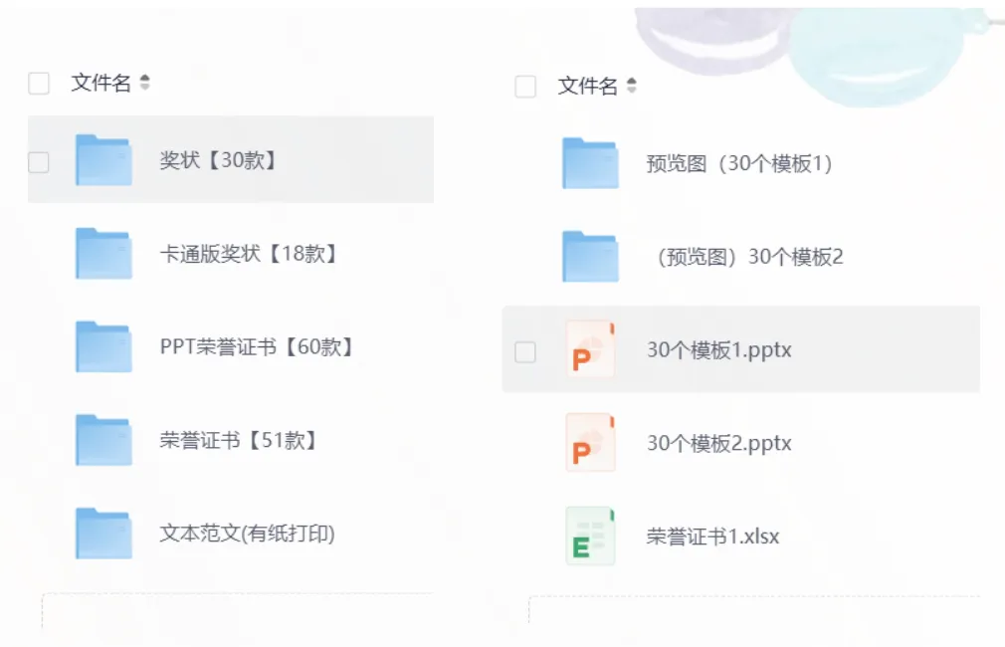Viewport: 1005px width, 647px height.
Task: Check the box beside 奖状【30款】
Action: (39, 162)
